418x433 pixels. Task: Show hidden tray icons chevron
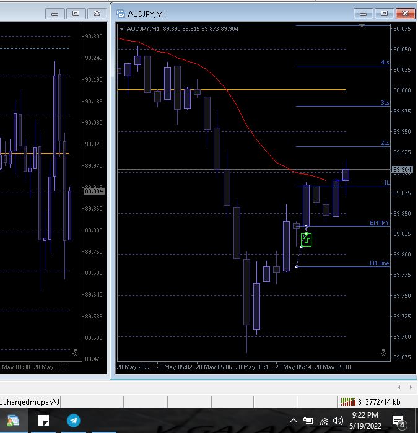[x=294, y=421]
